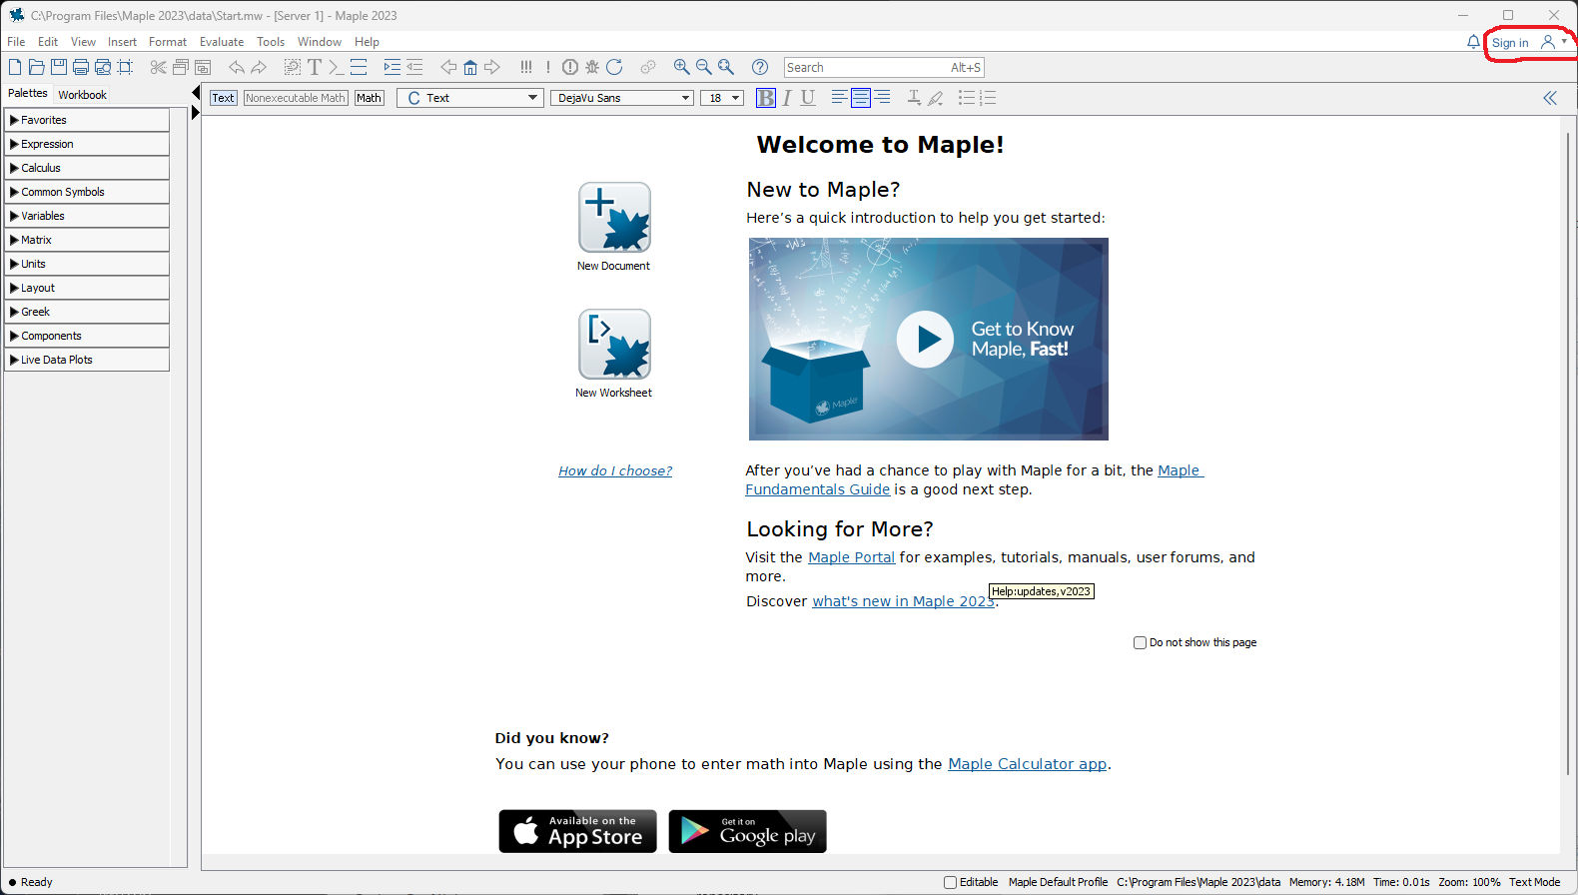1578x895 pixels.
Task: Play the 'Get to Know Maple, Fast!' video
Action: tap(925, 340)
